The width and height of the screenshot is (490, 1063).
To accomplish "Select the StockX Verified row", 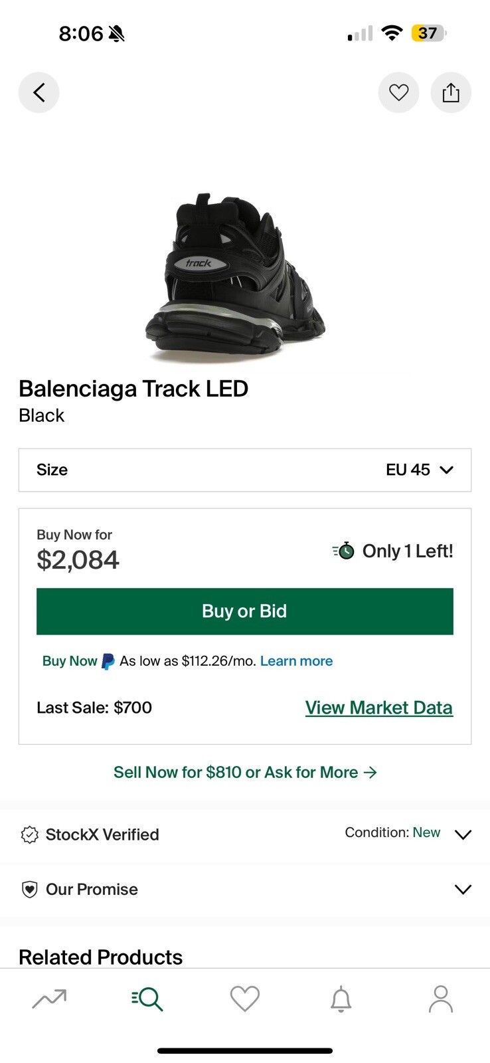I will point(102,834).
